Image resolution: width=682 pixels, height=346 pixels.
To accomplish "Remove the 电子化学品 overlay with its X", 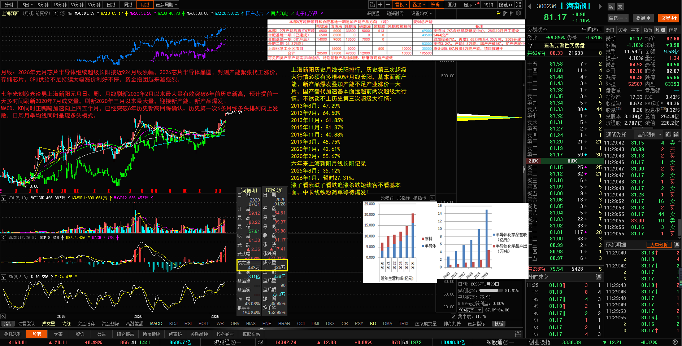I will [321, 13].
